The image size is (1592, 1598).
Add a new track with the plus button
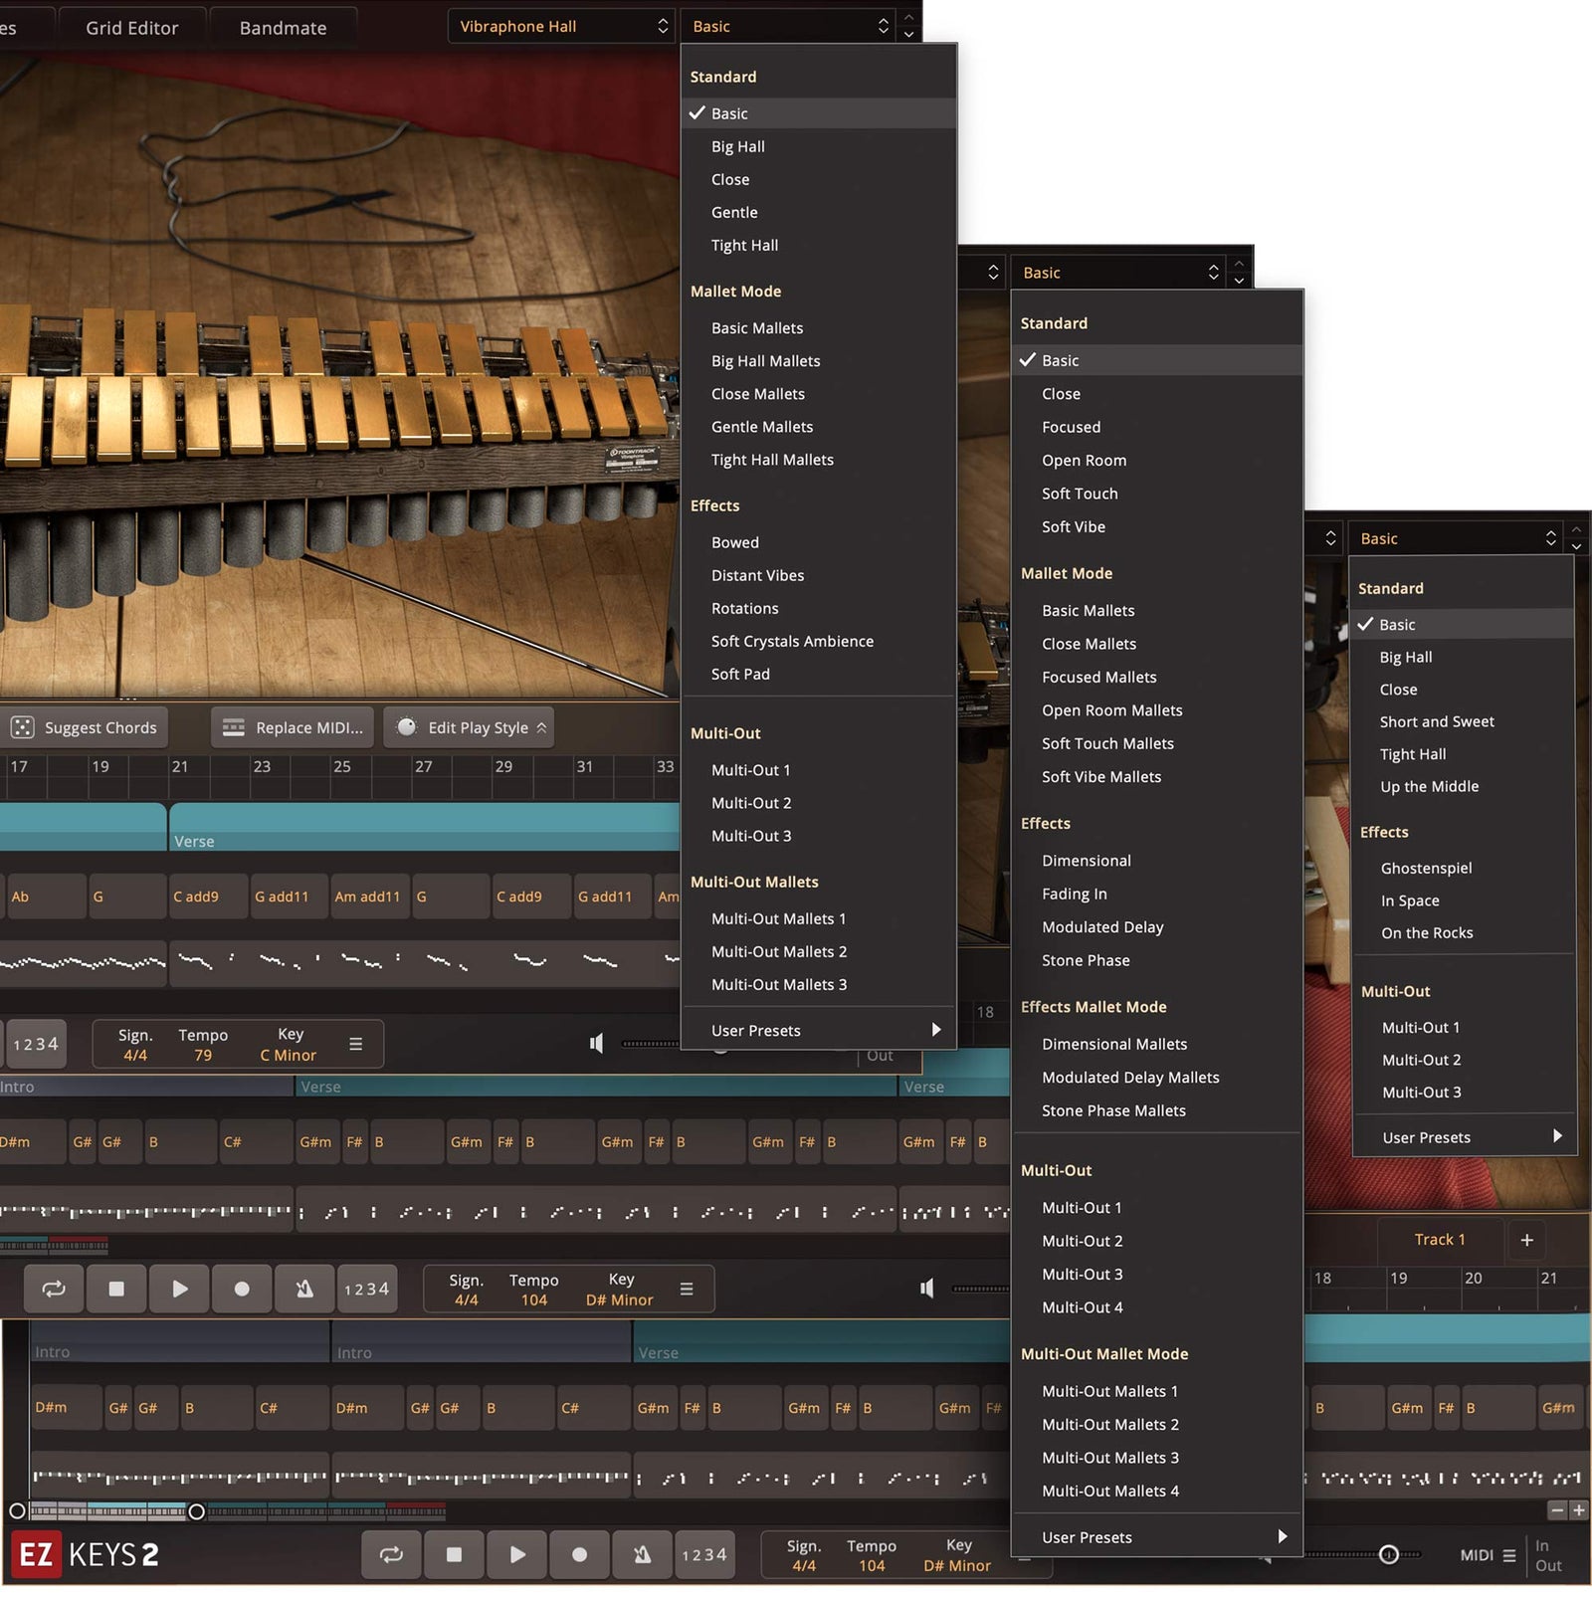[x=1527, y=1240]
